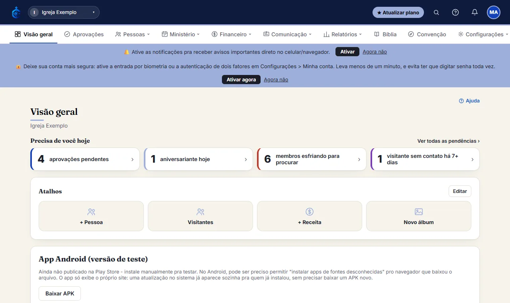Click the book icon next to Bíblia

(377, 34)
